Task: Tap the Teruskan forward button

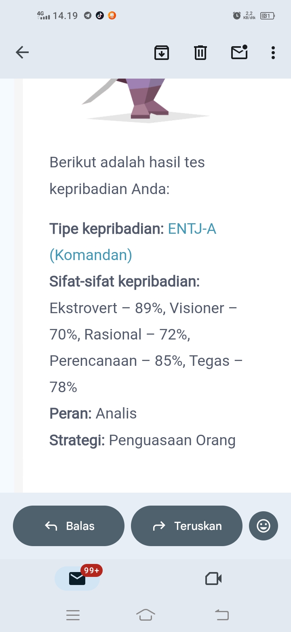Action: tap(187, 526)
